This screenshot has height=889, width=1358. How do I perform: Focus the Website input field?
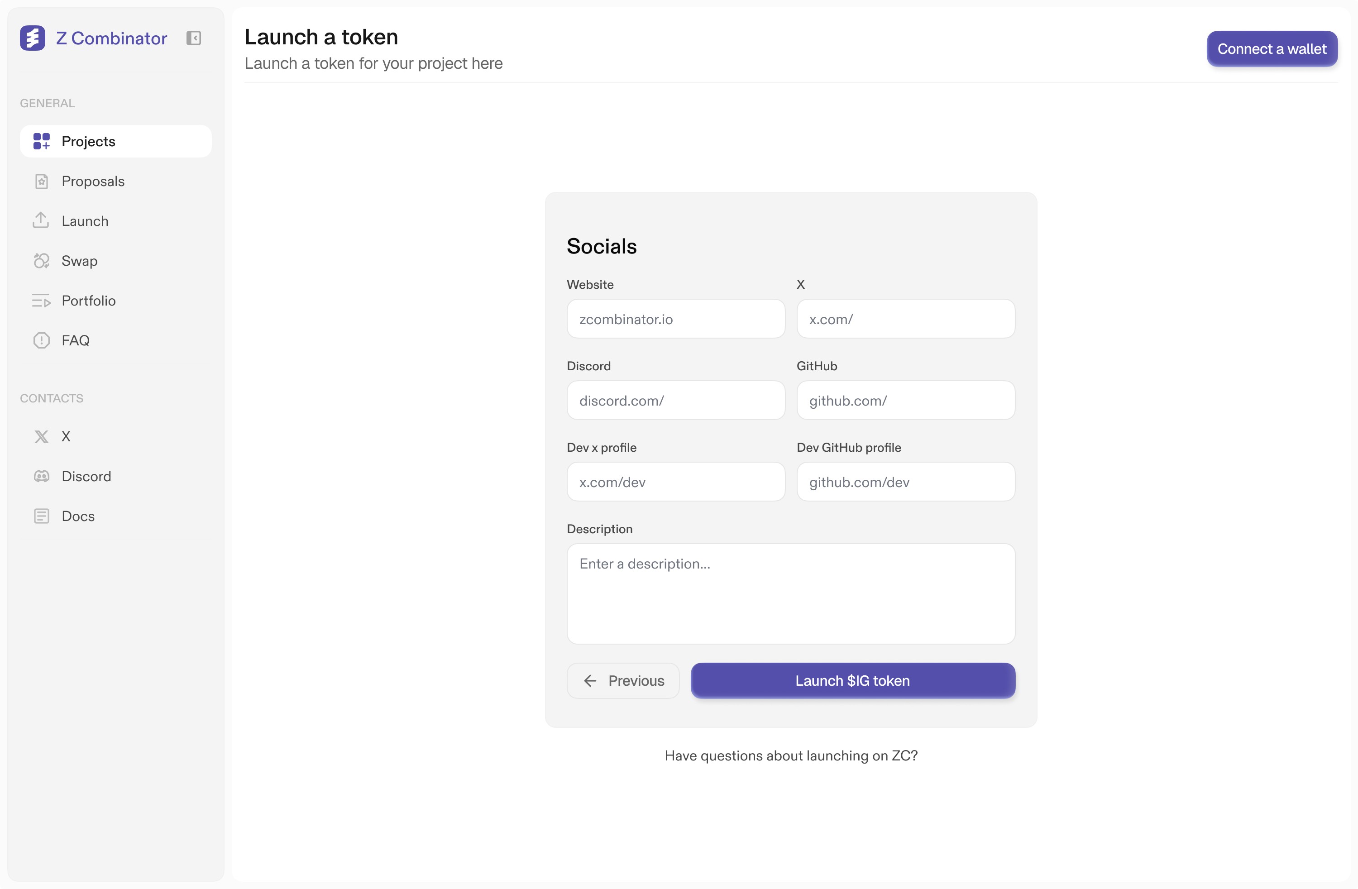pyautogui.click(x=675, y=319)
